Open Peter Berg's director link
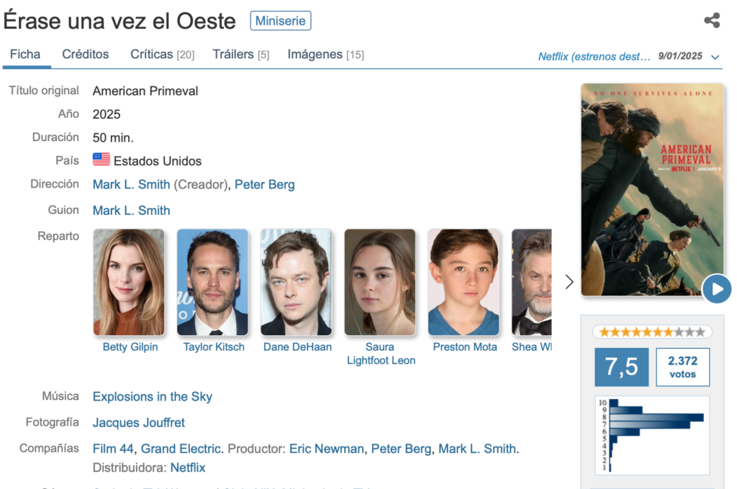 point(265,184)
